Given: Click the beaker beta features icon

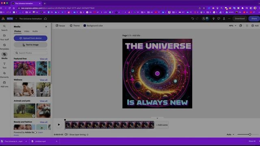Looking at the screenshot, I should [x=224, y=19].
